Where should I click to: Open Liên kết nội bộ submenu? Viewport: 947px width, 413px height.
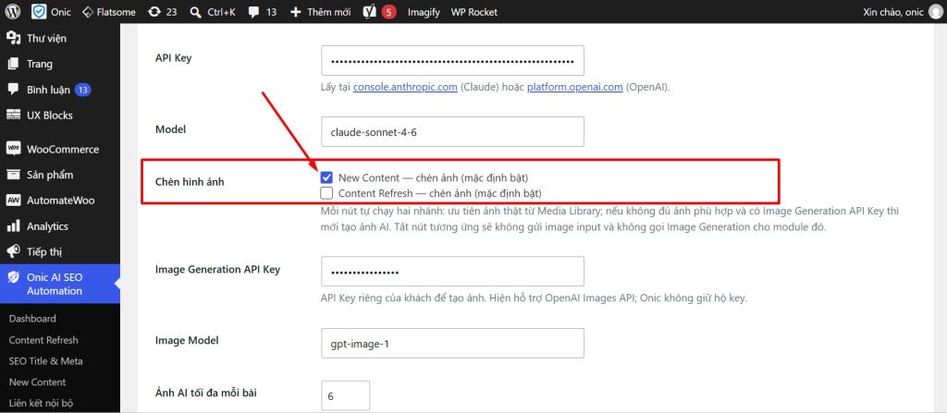41,403
